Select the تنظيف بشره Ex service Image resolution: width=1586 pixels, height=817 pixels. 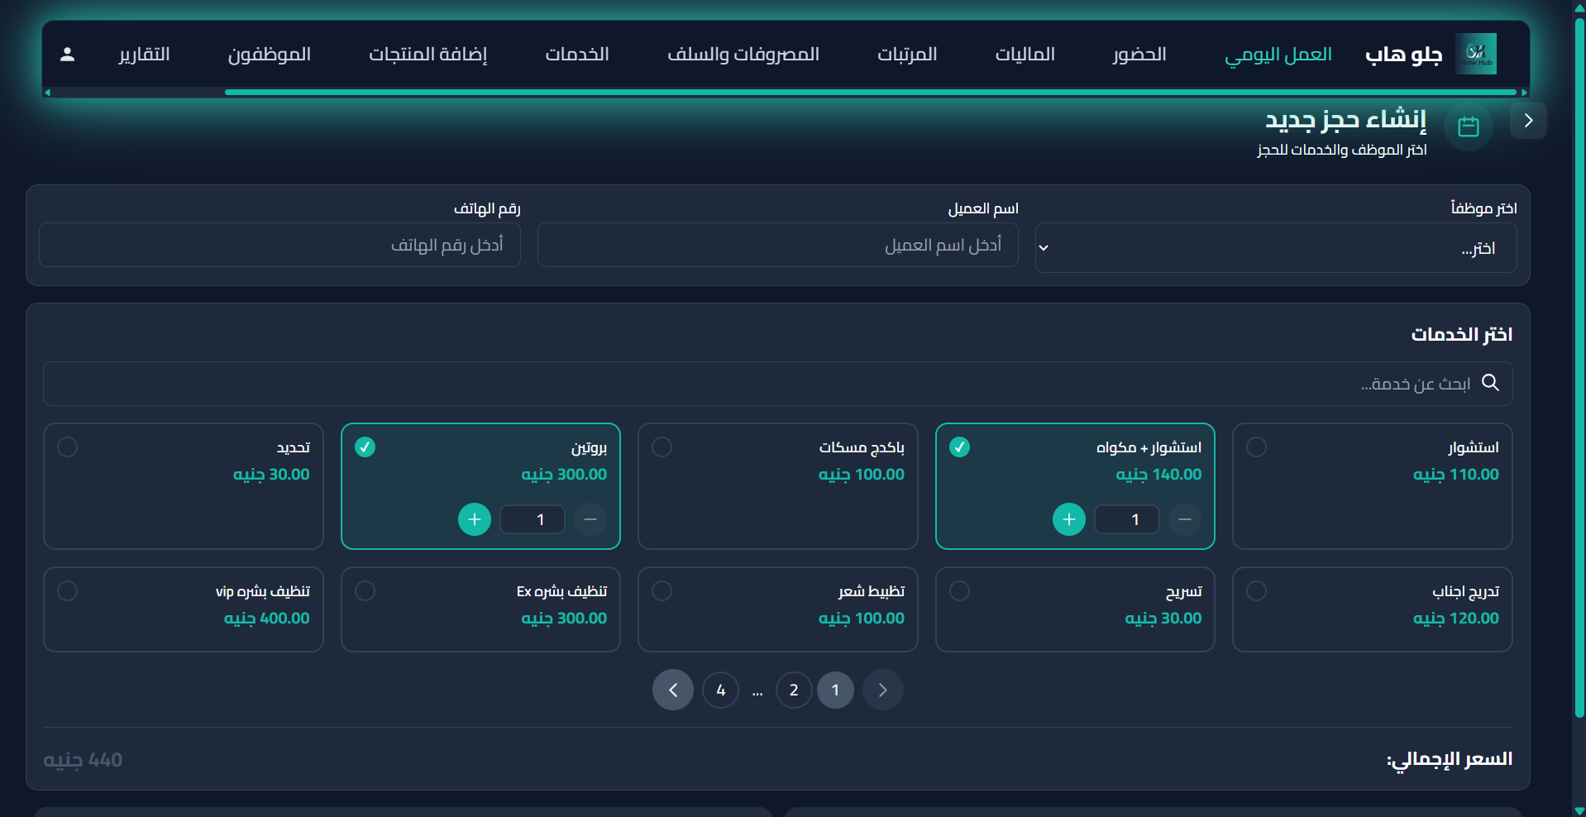365,590
